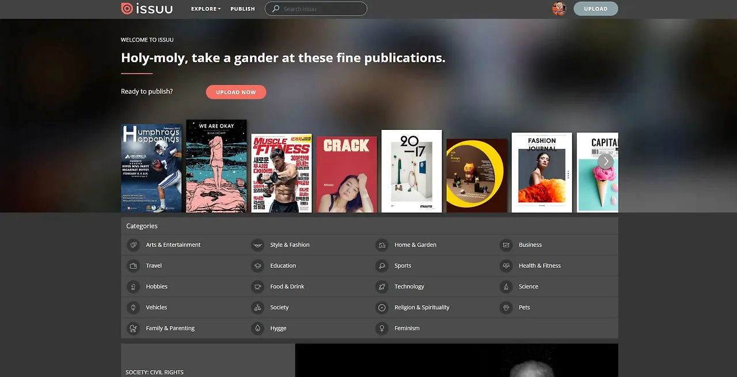Click the Religion & Spirituality icon
Image resolution: width=737 pixels, height=377 pixels.
382,307
